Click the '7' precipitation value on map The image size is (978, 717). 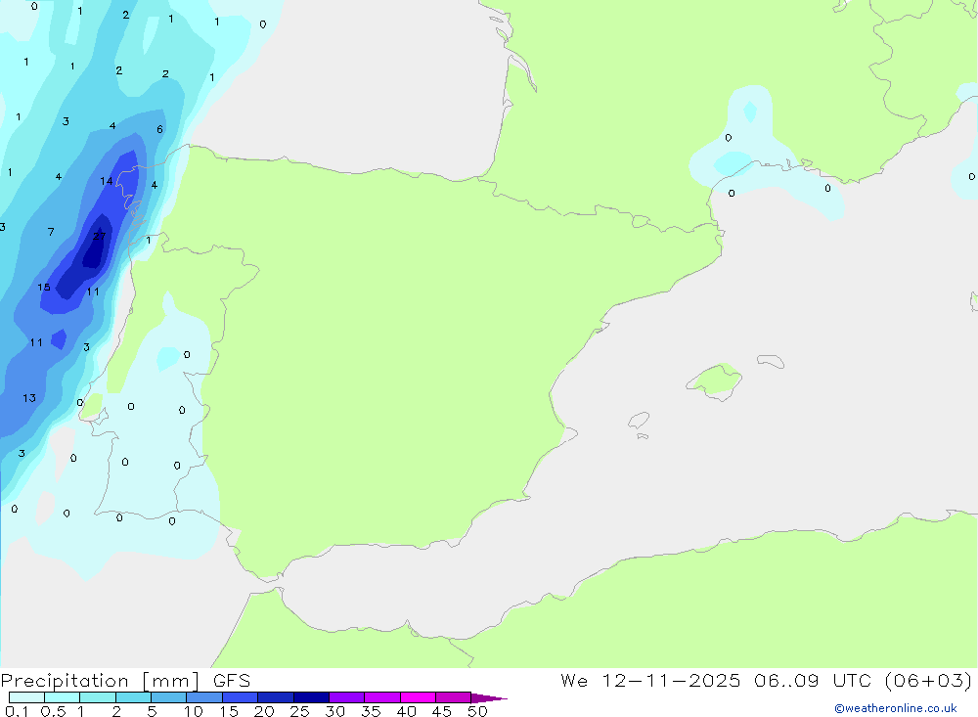tap(51, 232)
